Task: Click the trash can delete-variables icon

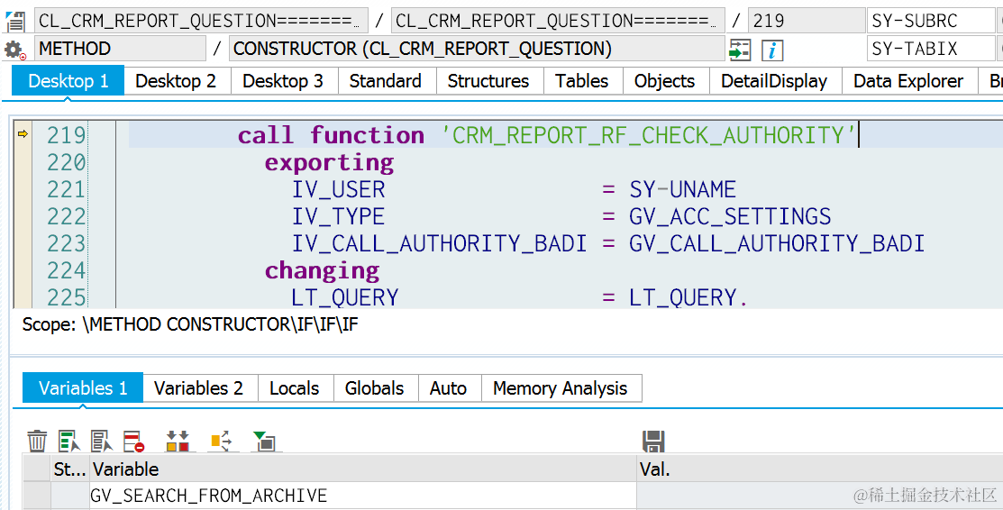Action: (37, 442)
